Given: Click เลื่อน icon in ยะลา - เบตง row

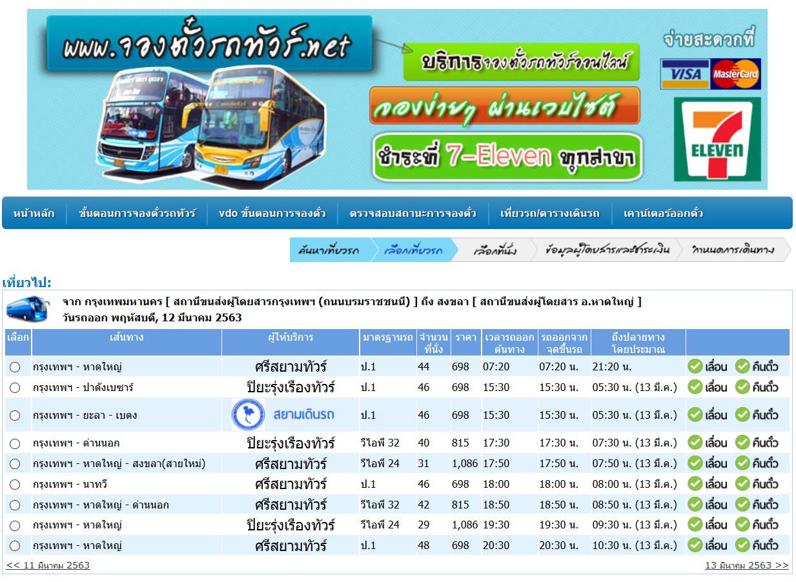Looking at the screenshot, I should tap(695, 415).
